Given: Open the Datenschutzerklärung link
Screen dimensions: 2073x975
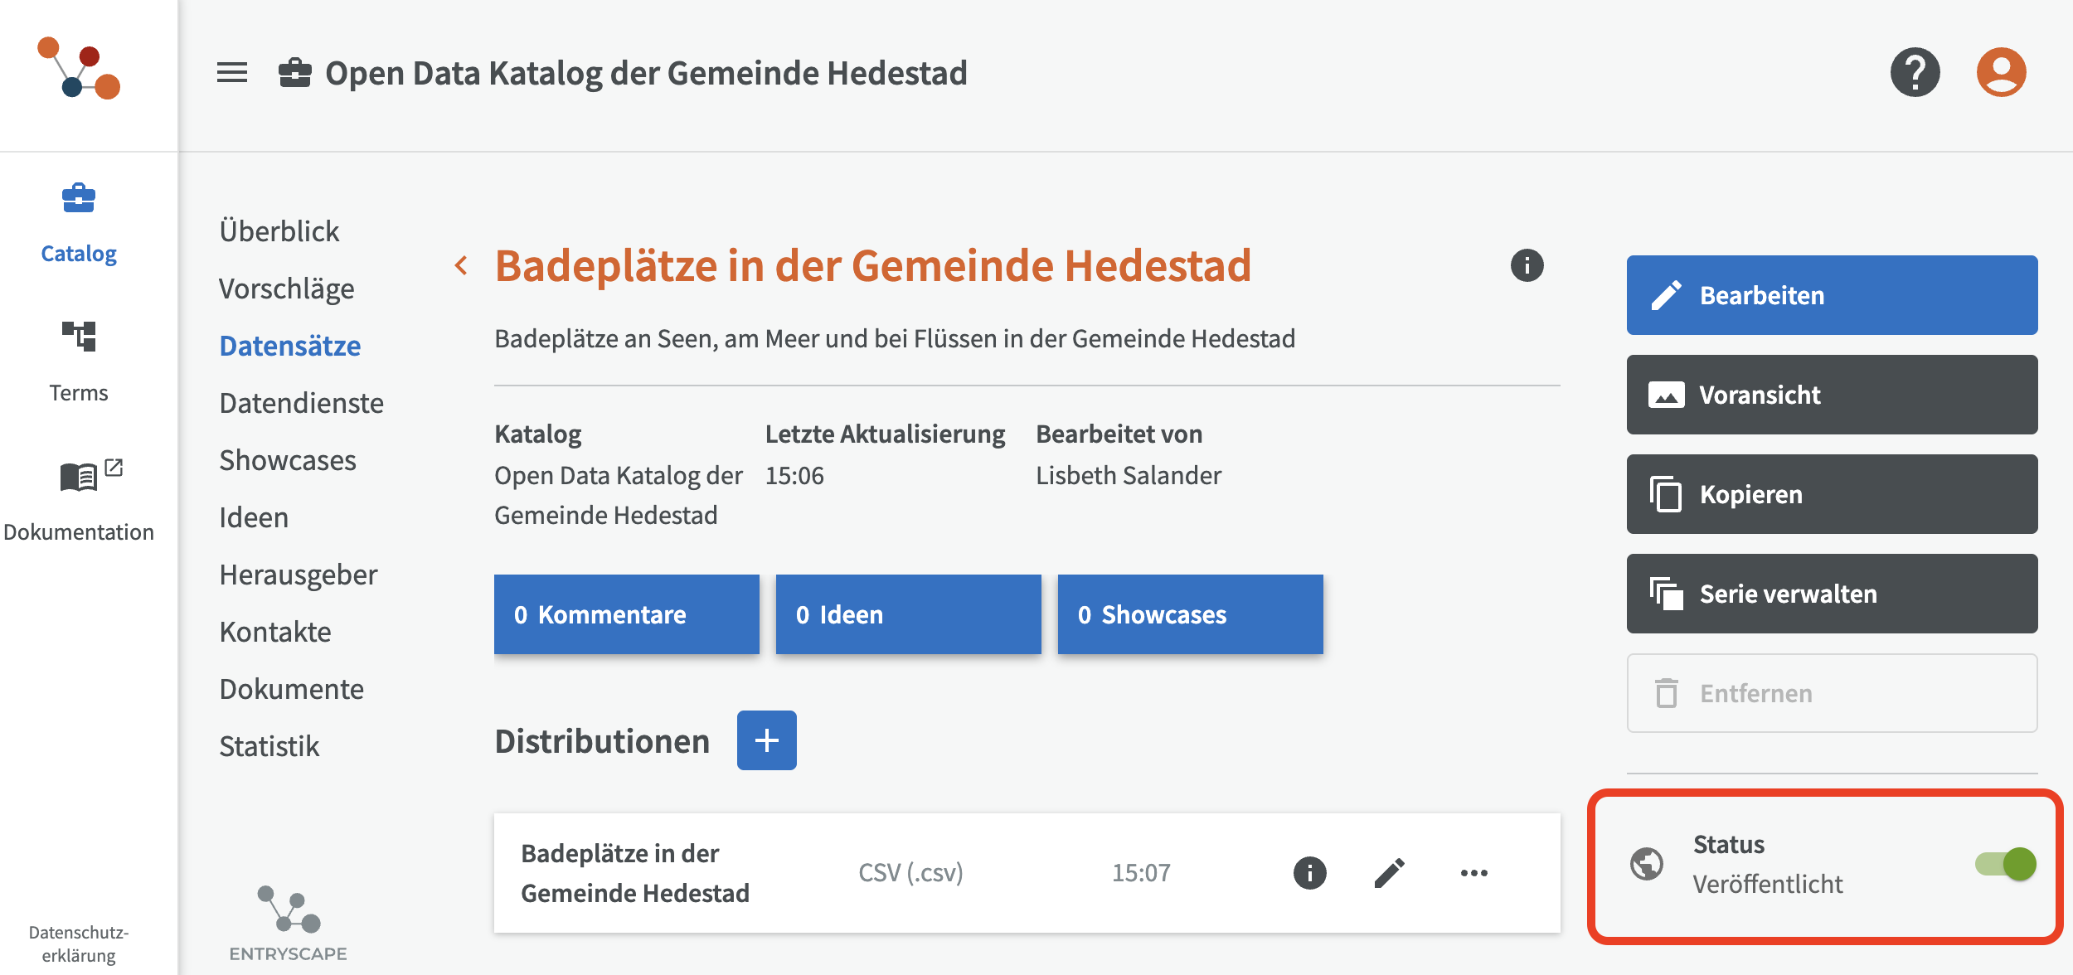Looking at the screenshot, I should (79, 943).
